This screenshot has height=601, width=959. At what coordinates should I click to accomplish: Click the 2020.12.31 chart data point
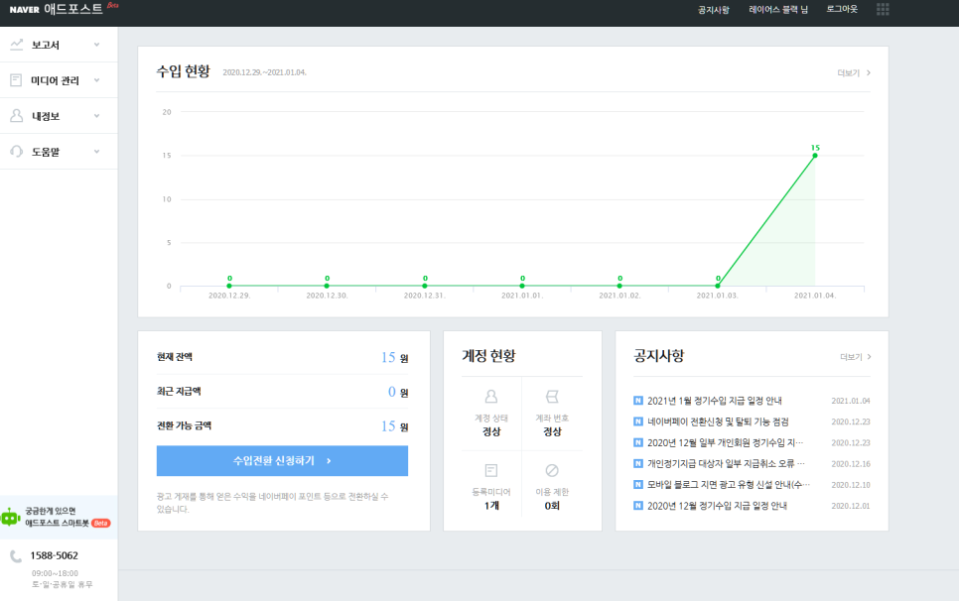[425, 286]
